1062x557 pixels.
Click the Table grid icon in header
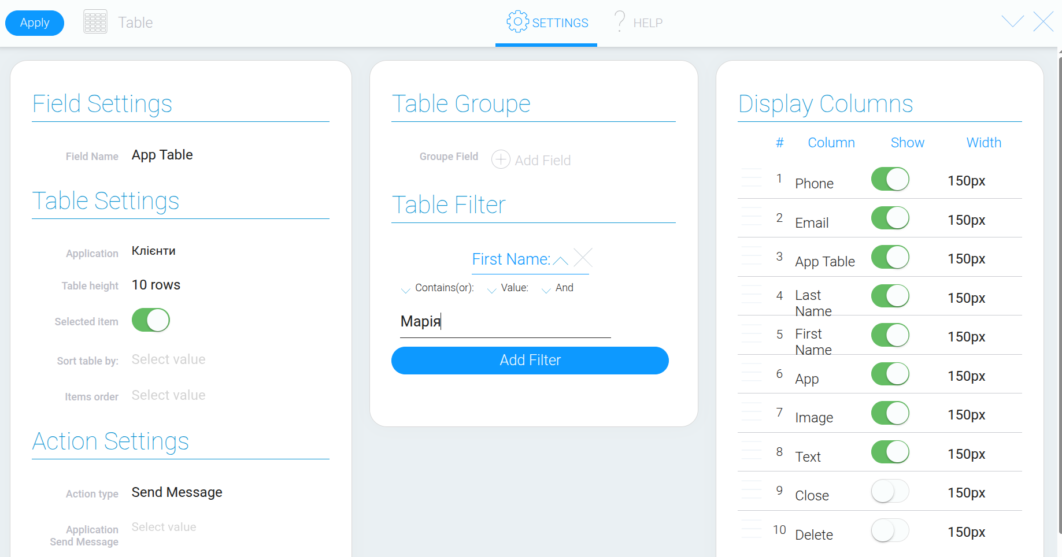(95, 22)
